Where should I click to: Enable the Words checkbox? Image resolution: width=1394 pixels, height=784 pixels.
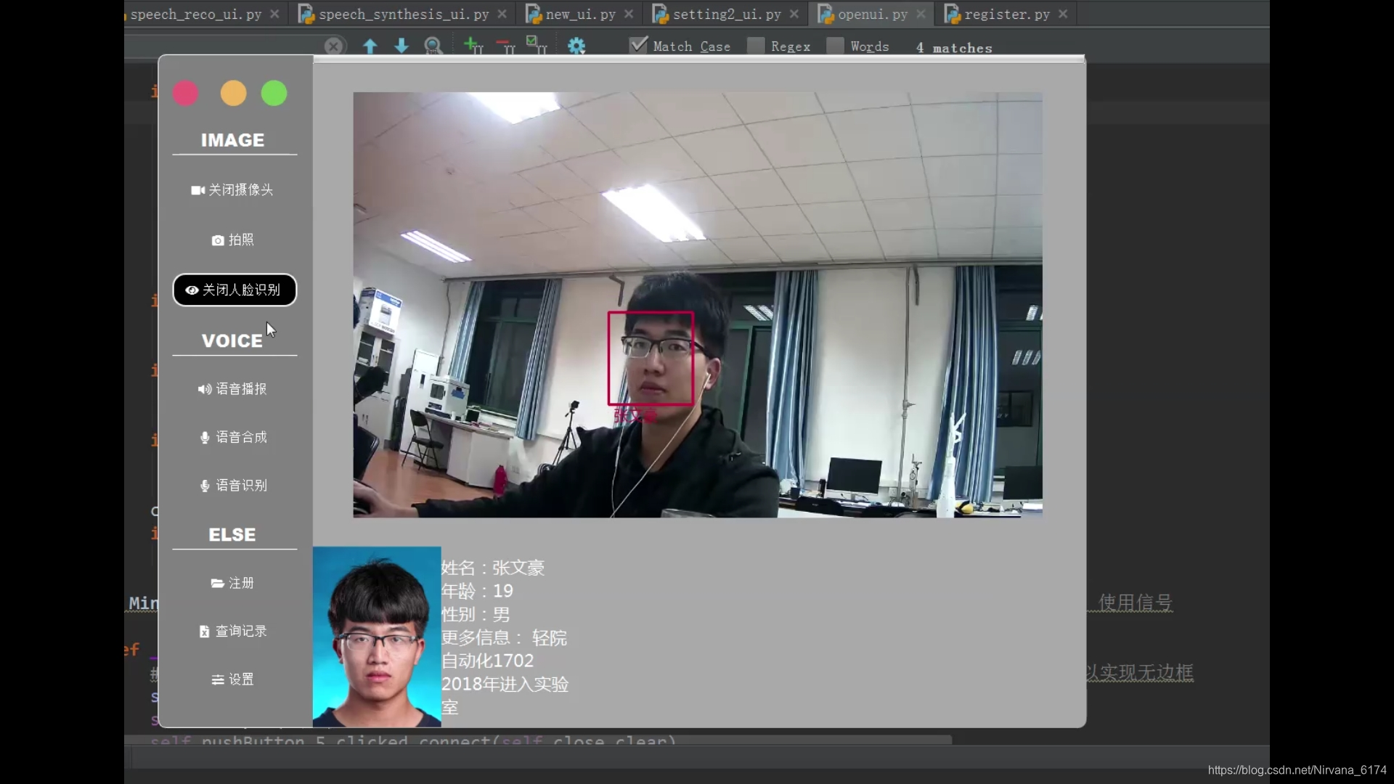coord(836,46)
